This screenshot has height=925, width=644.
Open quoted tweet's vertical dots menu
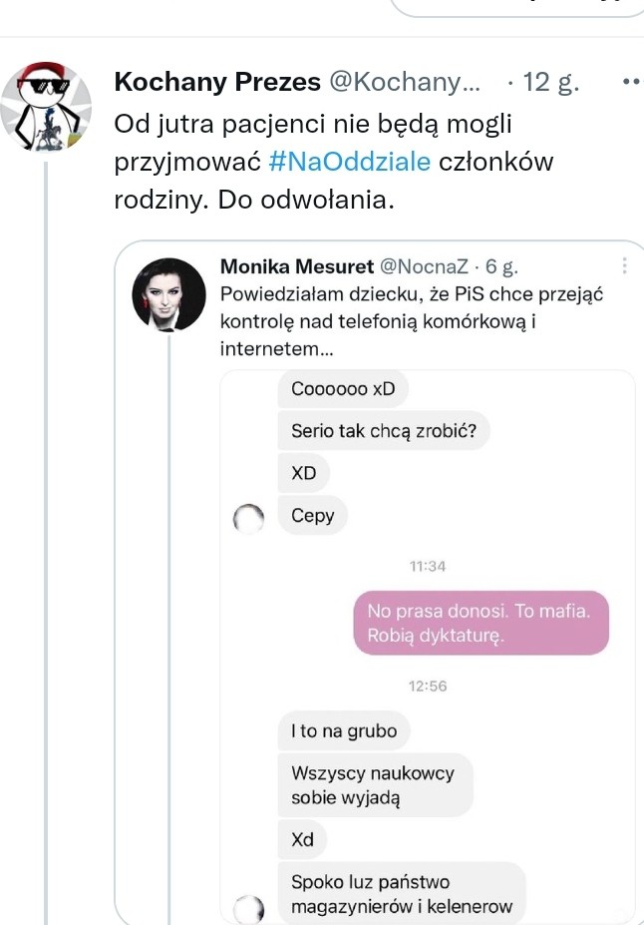point(624,265)
